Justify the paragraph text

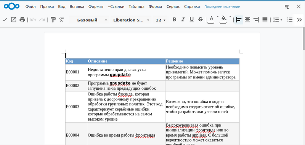point(265,20)
